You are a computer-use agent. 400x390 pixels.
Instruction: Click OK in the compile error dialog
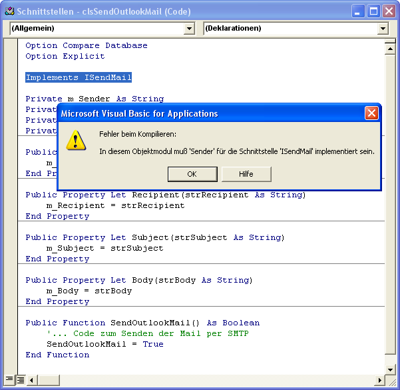pos(192,174)
